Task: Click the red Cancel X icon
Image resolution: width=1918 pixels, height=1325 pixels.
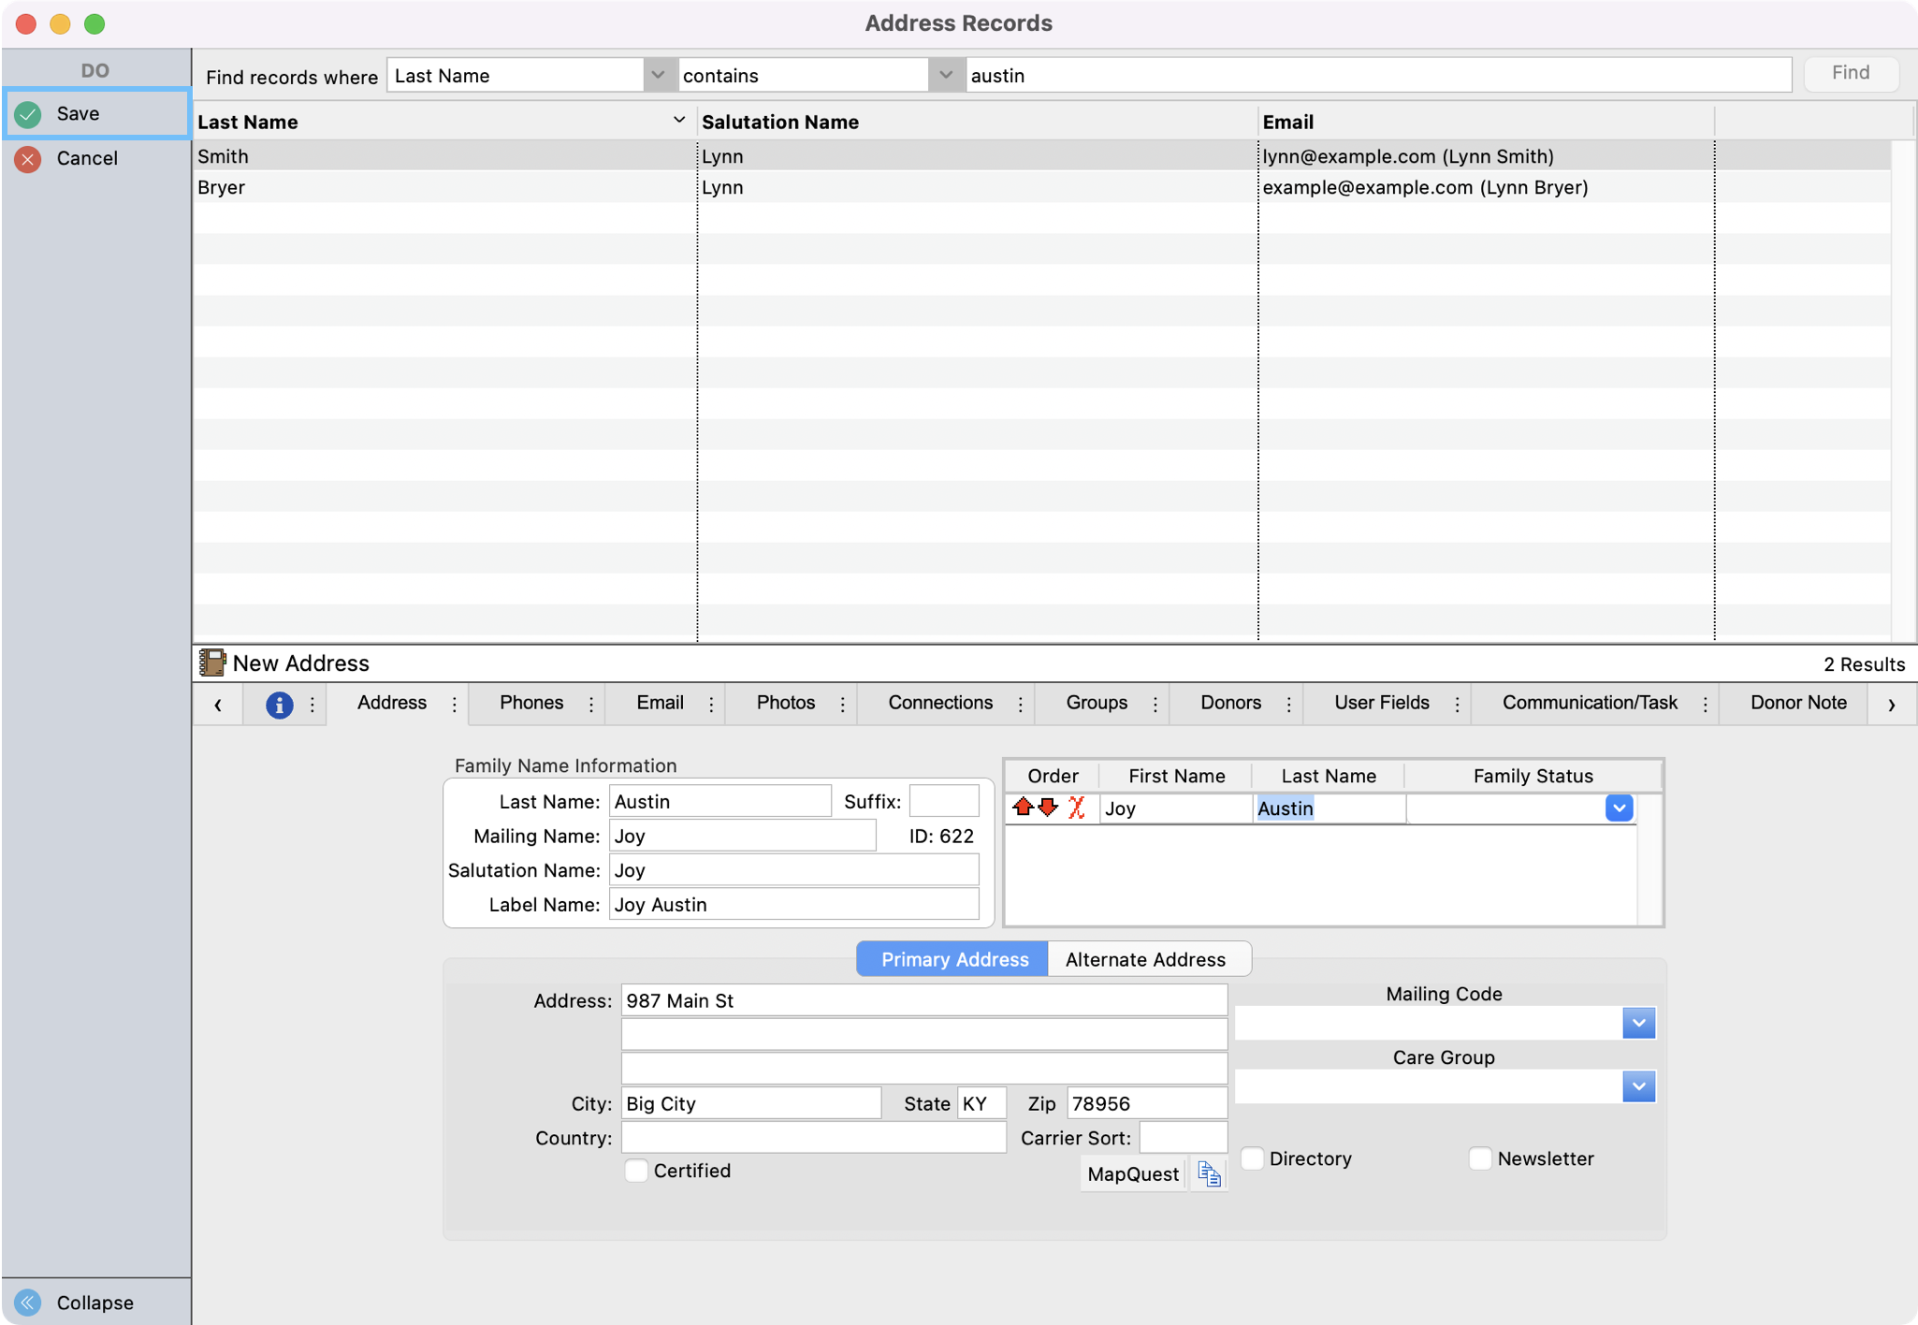Action: tap(28, 159)
